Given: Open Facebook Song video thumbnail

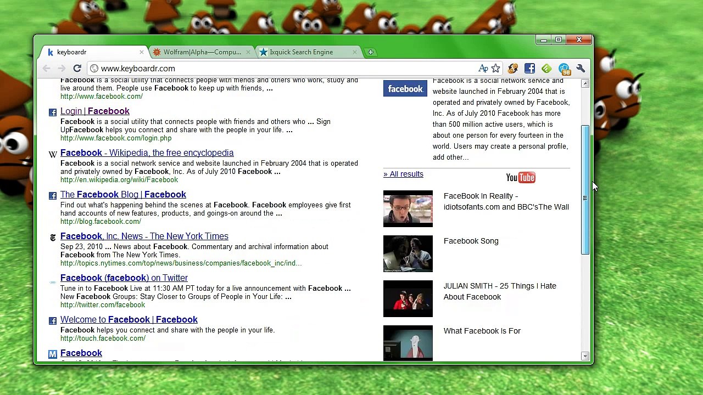Looking at the screenshot, I should pyautogui.click(x=408, y=253).
